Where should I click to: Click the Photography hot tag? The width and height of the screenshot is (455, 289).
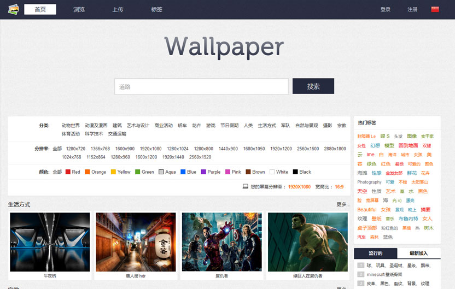369,182
